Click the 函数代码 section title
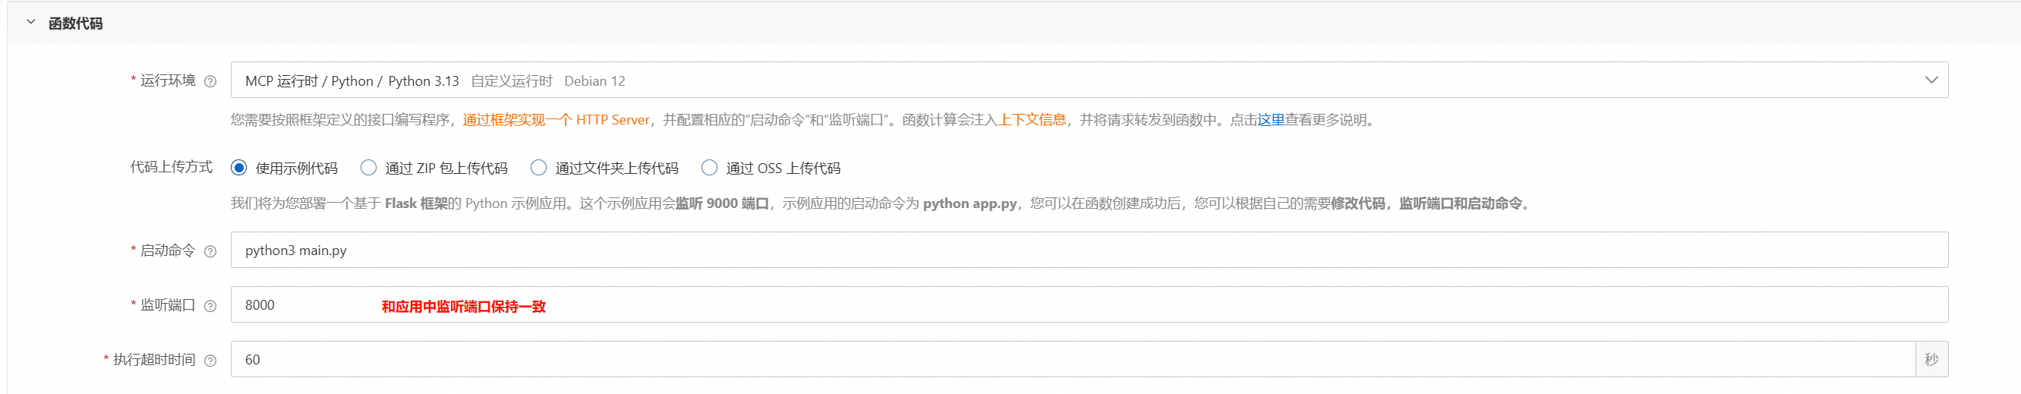 75,24
